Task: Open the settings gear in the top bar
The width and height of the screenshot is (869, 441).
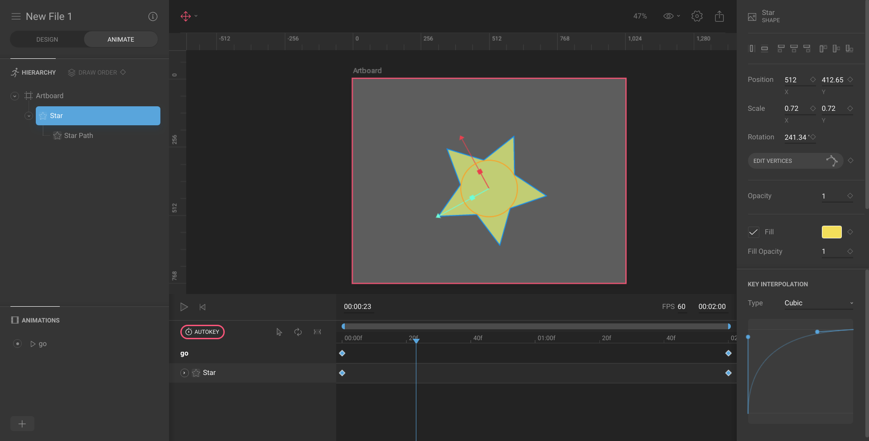Action: pyautogui.click(x=697, y=16)
